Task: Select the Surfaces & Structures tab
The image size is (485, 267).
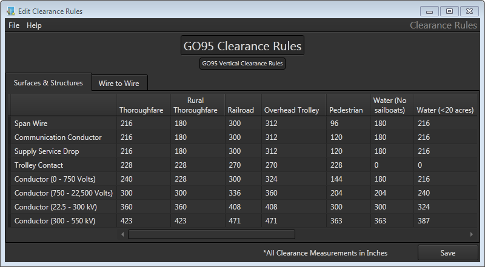Action: [x=48, y=83]
